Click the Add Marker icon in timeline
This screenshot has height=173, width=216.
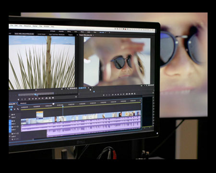point(14,109)
